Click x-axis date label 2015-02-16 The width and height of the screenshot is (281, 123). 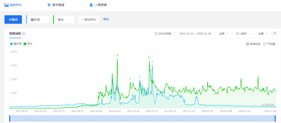pos(114,111)
